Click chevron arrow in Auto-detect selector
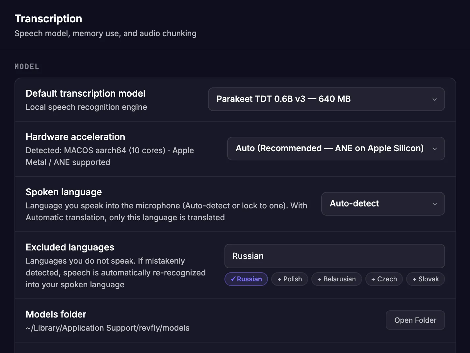 [434, 204]
